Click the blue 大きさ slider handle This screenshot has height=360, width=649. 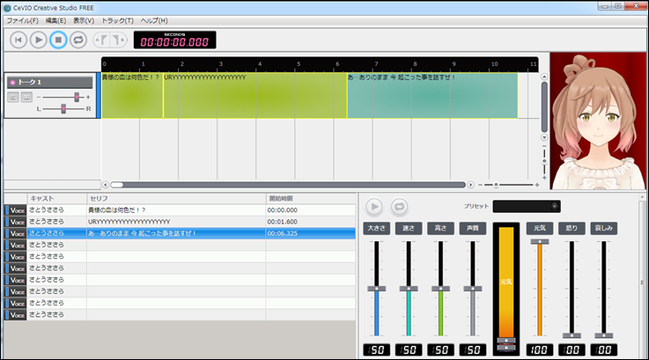click(x=377, y=289)
